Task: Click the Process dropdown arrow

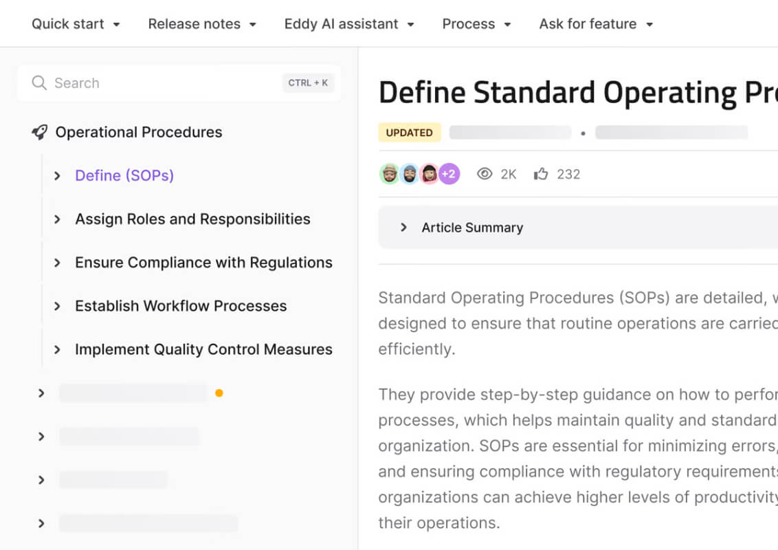Action: pos(507,24)
